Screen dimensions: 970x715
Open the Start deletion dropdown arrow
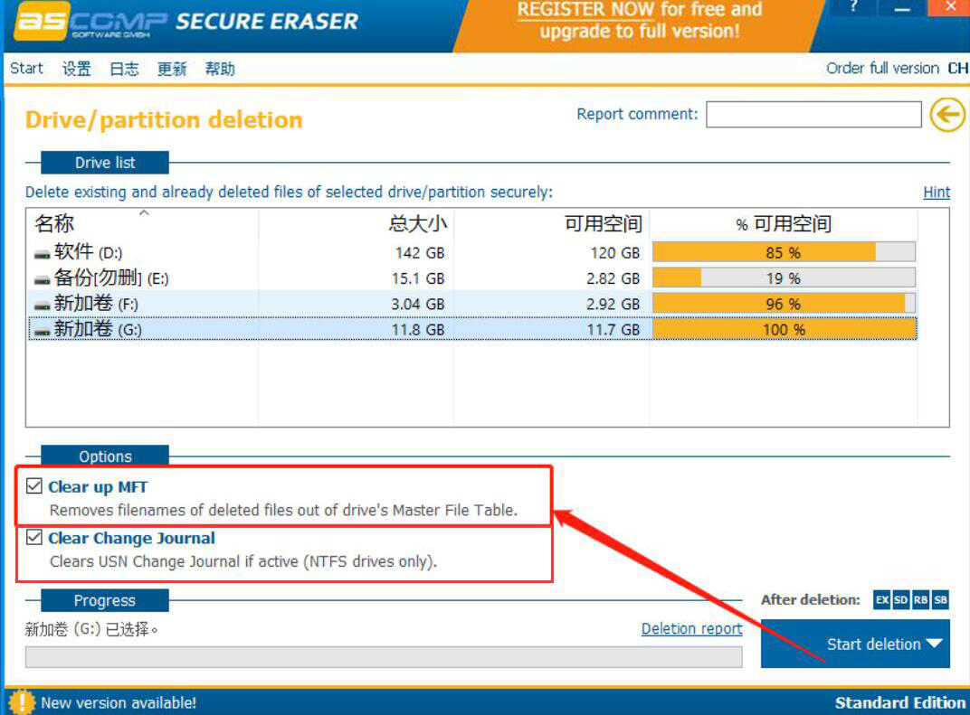tap(934, 644)
